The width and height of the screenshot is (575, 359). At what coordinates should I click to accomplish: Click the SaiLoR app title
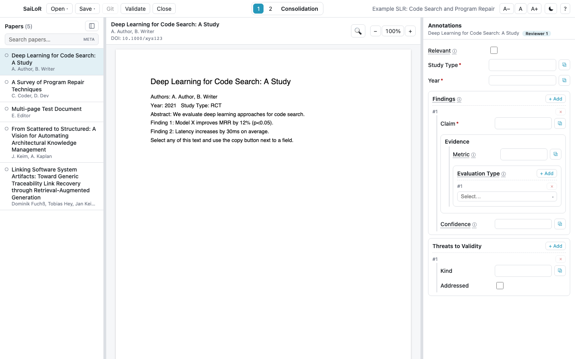click(32, 9)
